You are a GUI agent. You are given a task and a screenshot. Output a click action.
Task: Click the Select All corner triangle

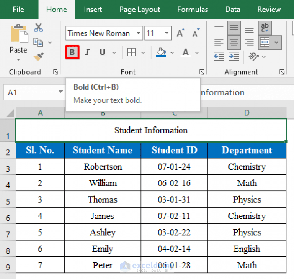point(10,113)
